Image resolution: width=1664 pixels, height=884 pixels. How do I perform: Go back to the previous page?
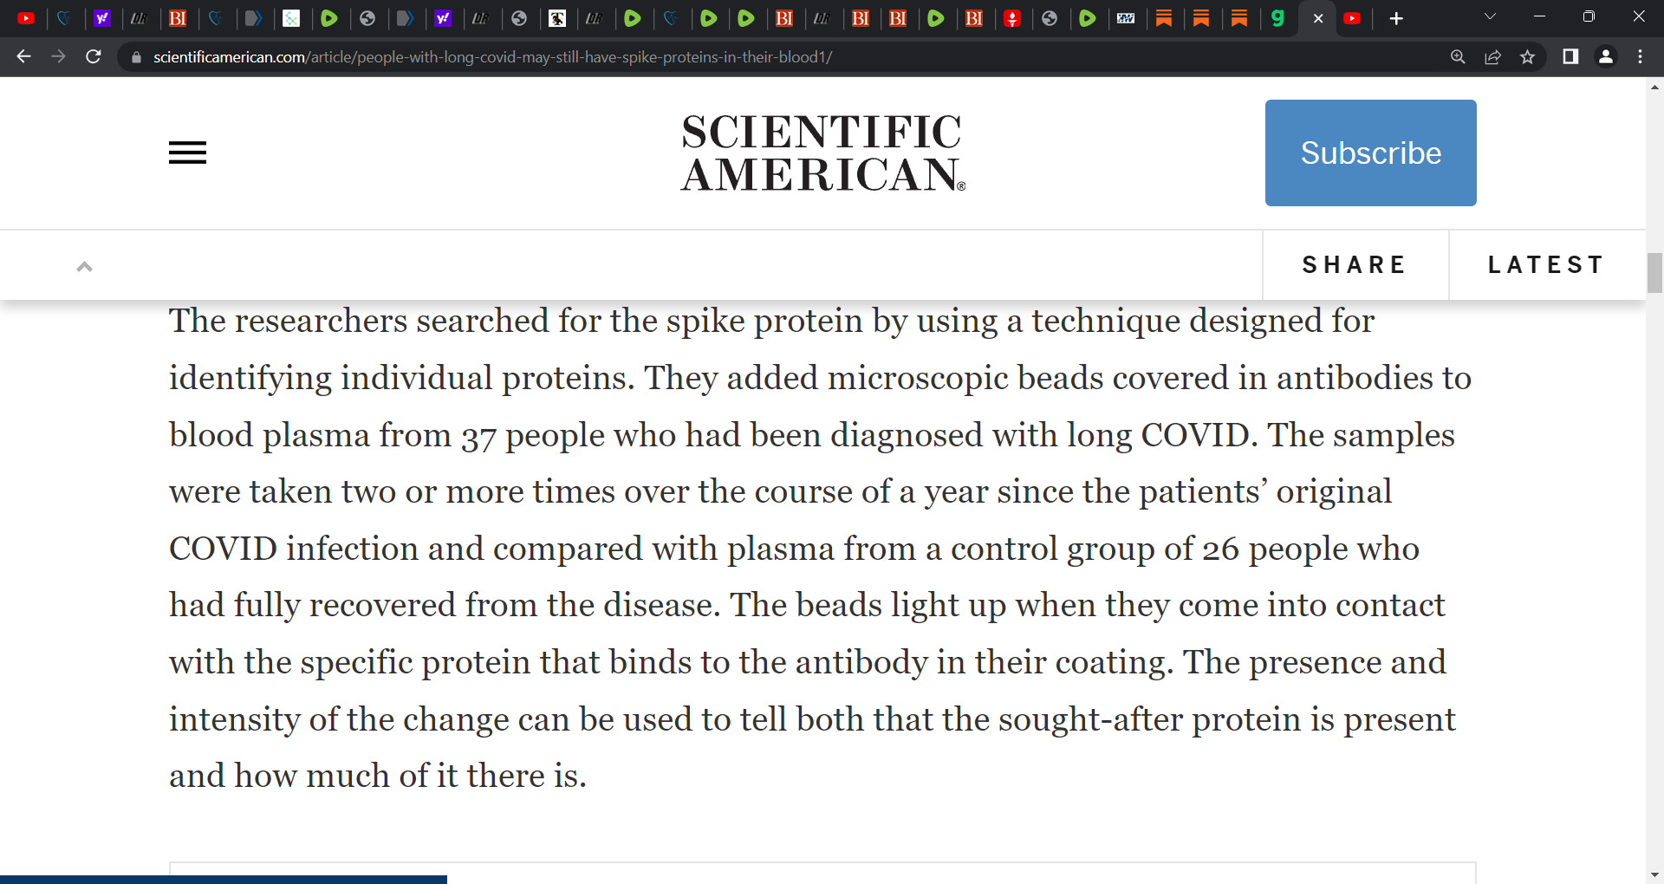tap(23, 56)
